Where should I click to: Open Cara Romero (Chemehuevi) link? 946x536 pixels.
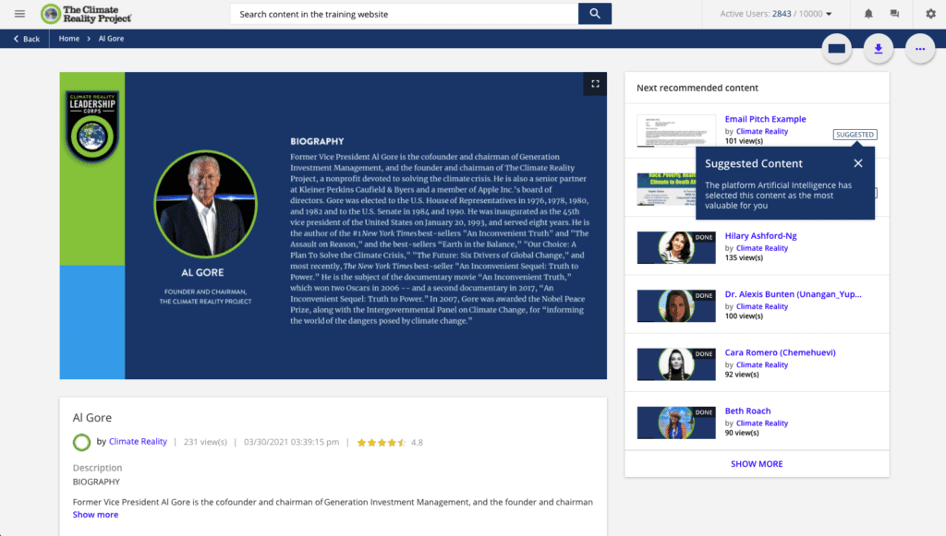point(780,353)
